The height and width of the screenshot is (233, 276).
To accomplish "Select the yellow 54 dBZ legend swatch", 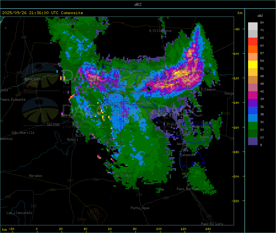I will [253, 65].
